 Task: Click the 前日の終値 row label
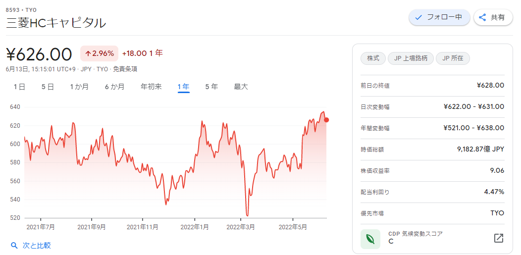[x=375, y=86]
